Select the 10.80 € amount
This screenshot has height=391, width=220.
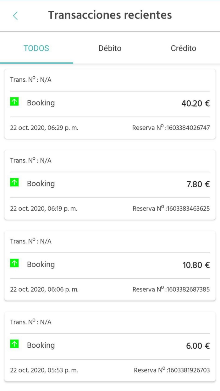(196, 265)
